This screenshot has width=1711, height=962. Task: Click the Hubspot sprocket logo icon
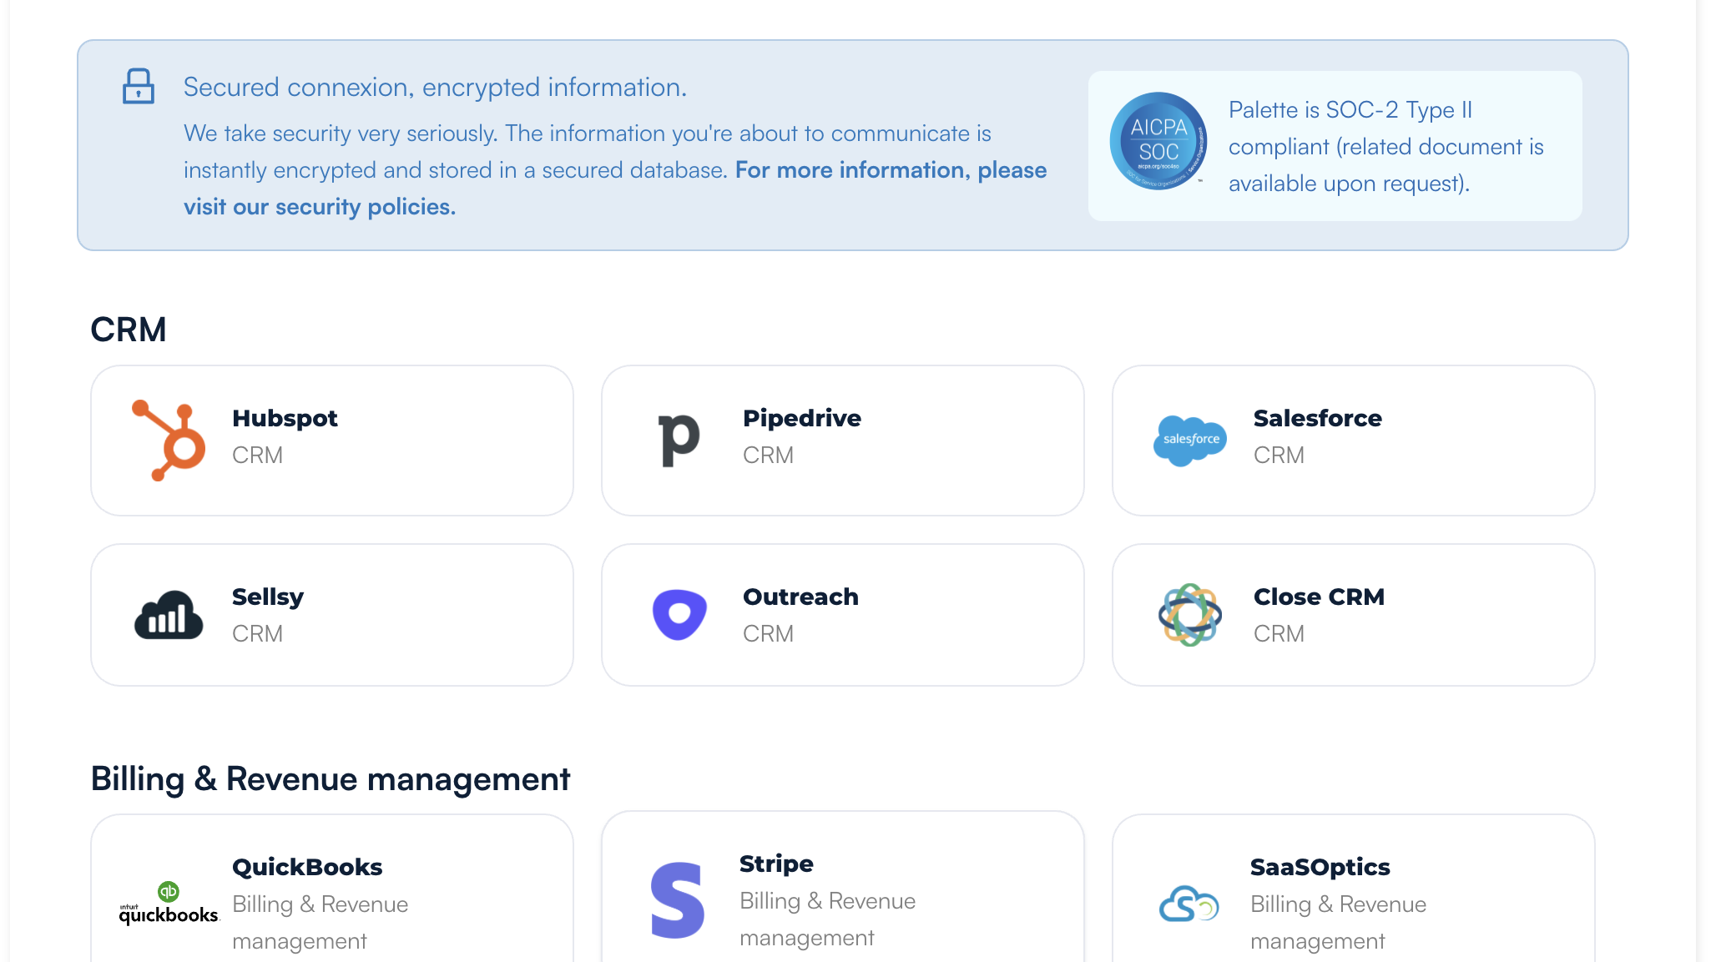pyautogui.click(x=169, y=441)
